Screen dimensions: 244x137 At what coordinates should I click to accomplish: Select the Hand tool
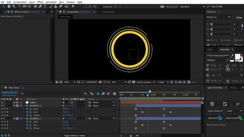[x=9, y=6]
